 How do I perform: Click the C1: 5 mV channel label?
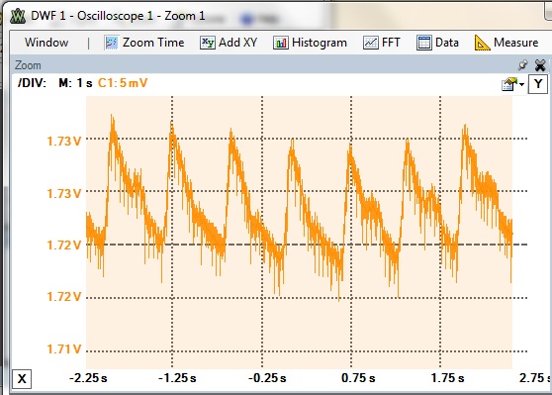click(123, 83)
